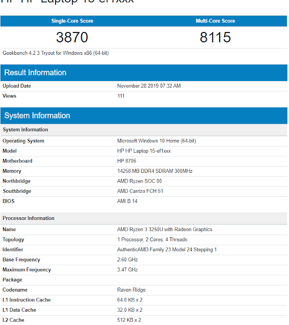The image size is (289, 325).
Task: Click the BIOS row label
Action: tap(8, 201)
